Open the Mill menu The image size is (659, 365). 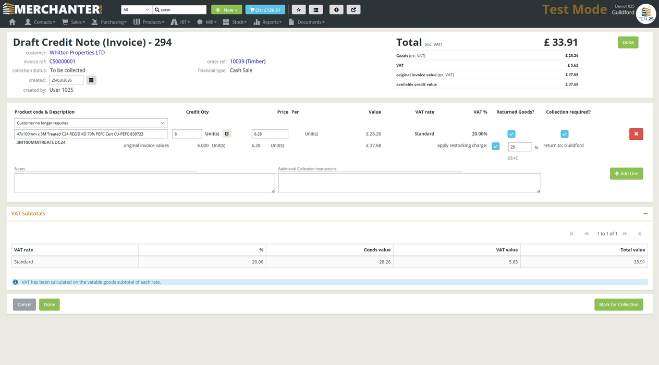pyautogui.click(x=207, y=22)
